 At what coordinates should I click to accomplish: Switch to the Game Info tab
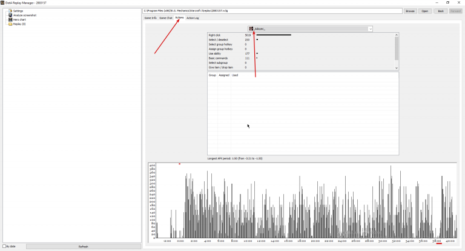(150, 18)
